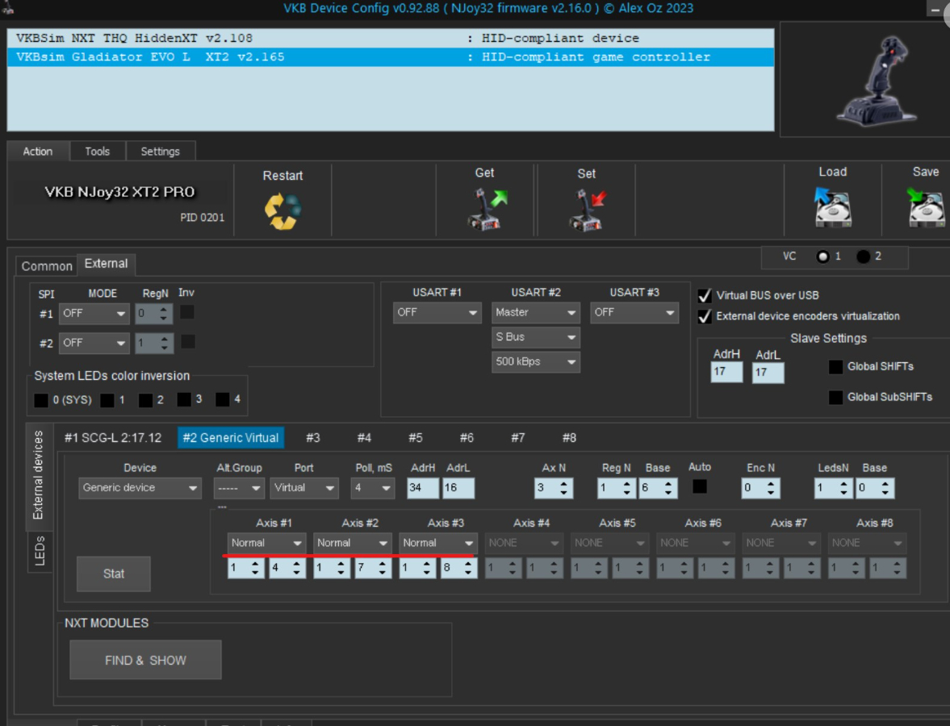Open the Axis #1 Normal dropdown
The height and width of the screenshot is (726, 950).
(x=266, y=543)
